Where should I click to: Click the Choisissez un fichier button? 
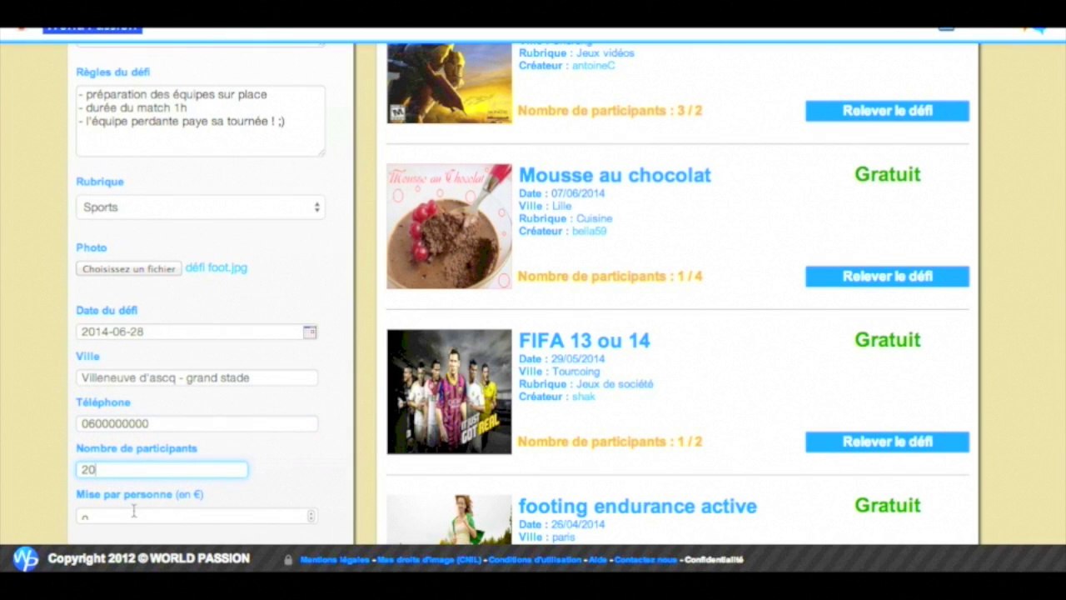(129, 268)
